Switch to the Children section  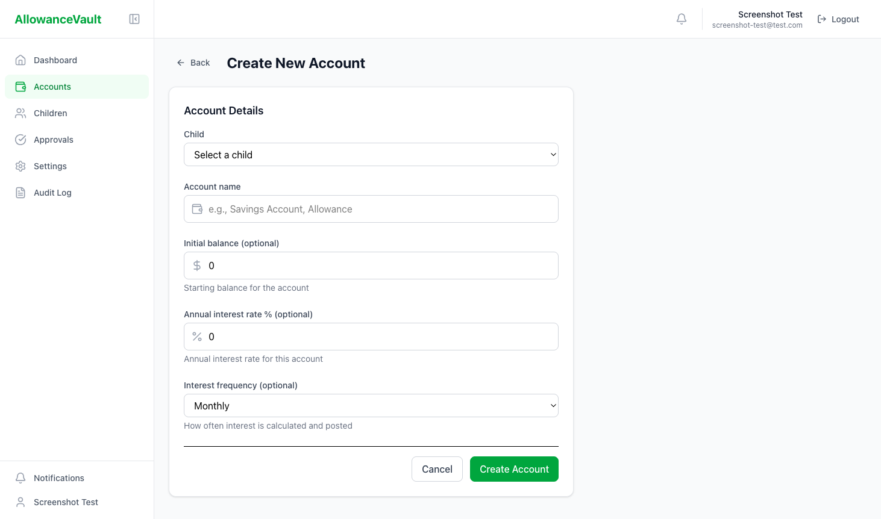point(50,113)
